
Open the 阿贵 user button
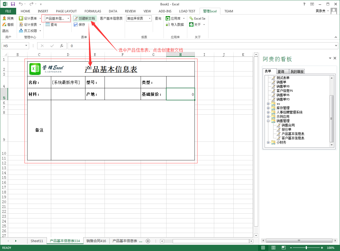(8, 18)
